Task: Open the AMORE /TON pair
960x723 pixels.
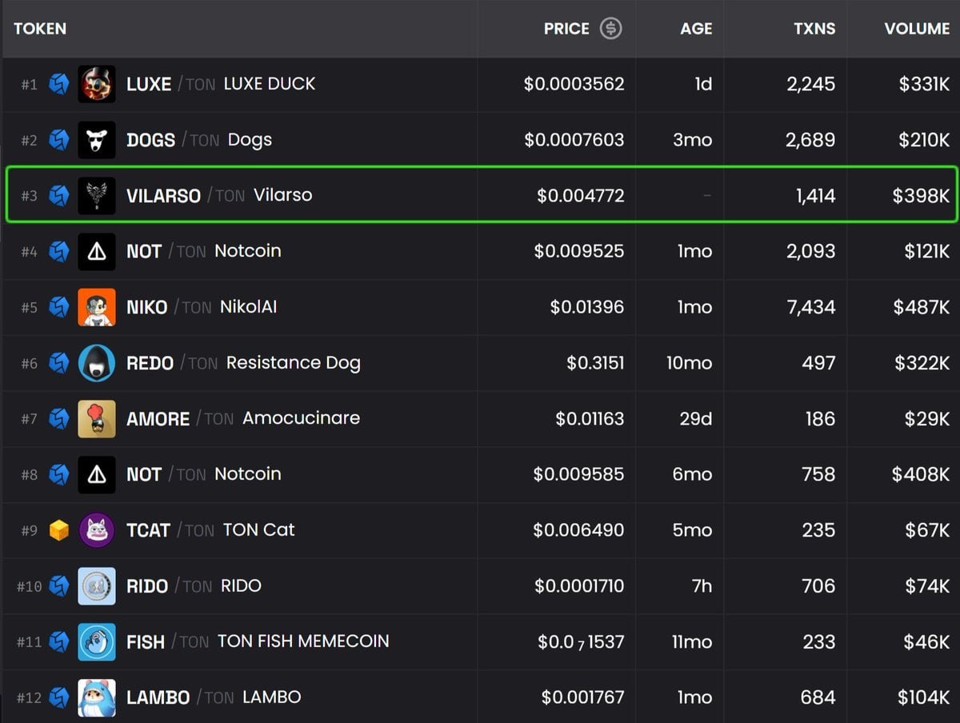Action: [180, 418]
